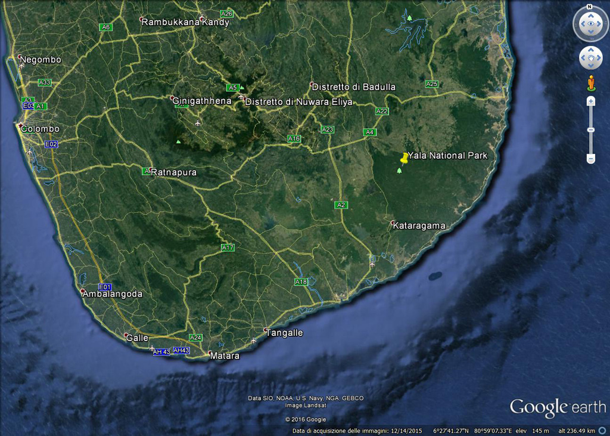The height and width of the screenshot is (436, 610).
Task: Select the Galle city marker label
Action: [x=137, y=338]
